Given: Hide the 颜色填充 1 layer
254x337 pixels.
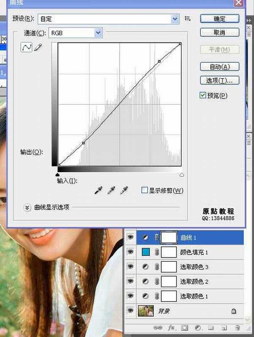Looking at the screenshot, I should (130, 252).
